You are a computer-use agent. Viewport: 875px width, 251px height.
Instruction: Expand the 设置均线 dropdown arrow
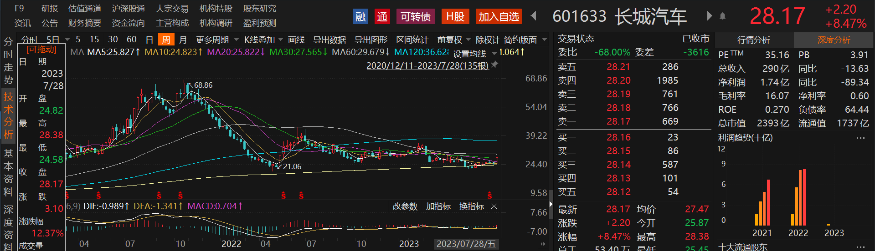click(494, 54)
